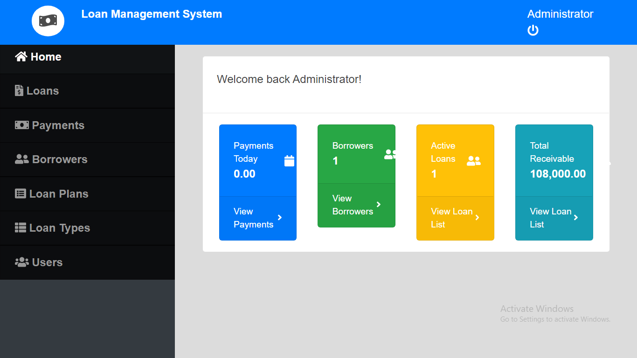Screen dimensions: 637x358
Task: Click the calendar icon on Payments Today card
Action: (x=289, y=160)
